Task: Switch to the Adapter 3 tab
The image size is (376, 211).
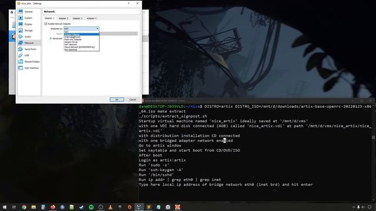Action: click(x=77, y=18)
